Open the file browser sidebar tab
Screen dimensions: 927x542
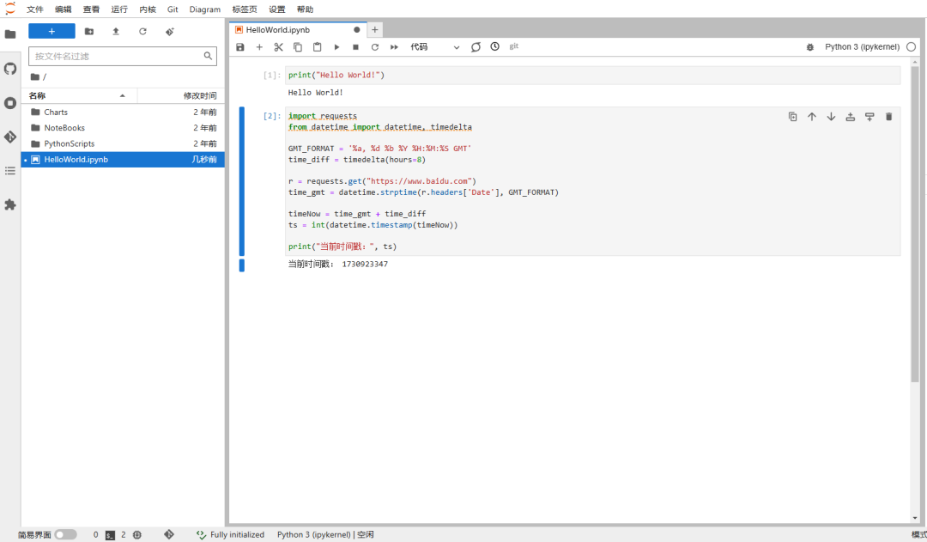coord(10,34)
